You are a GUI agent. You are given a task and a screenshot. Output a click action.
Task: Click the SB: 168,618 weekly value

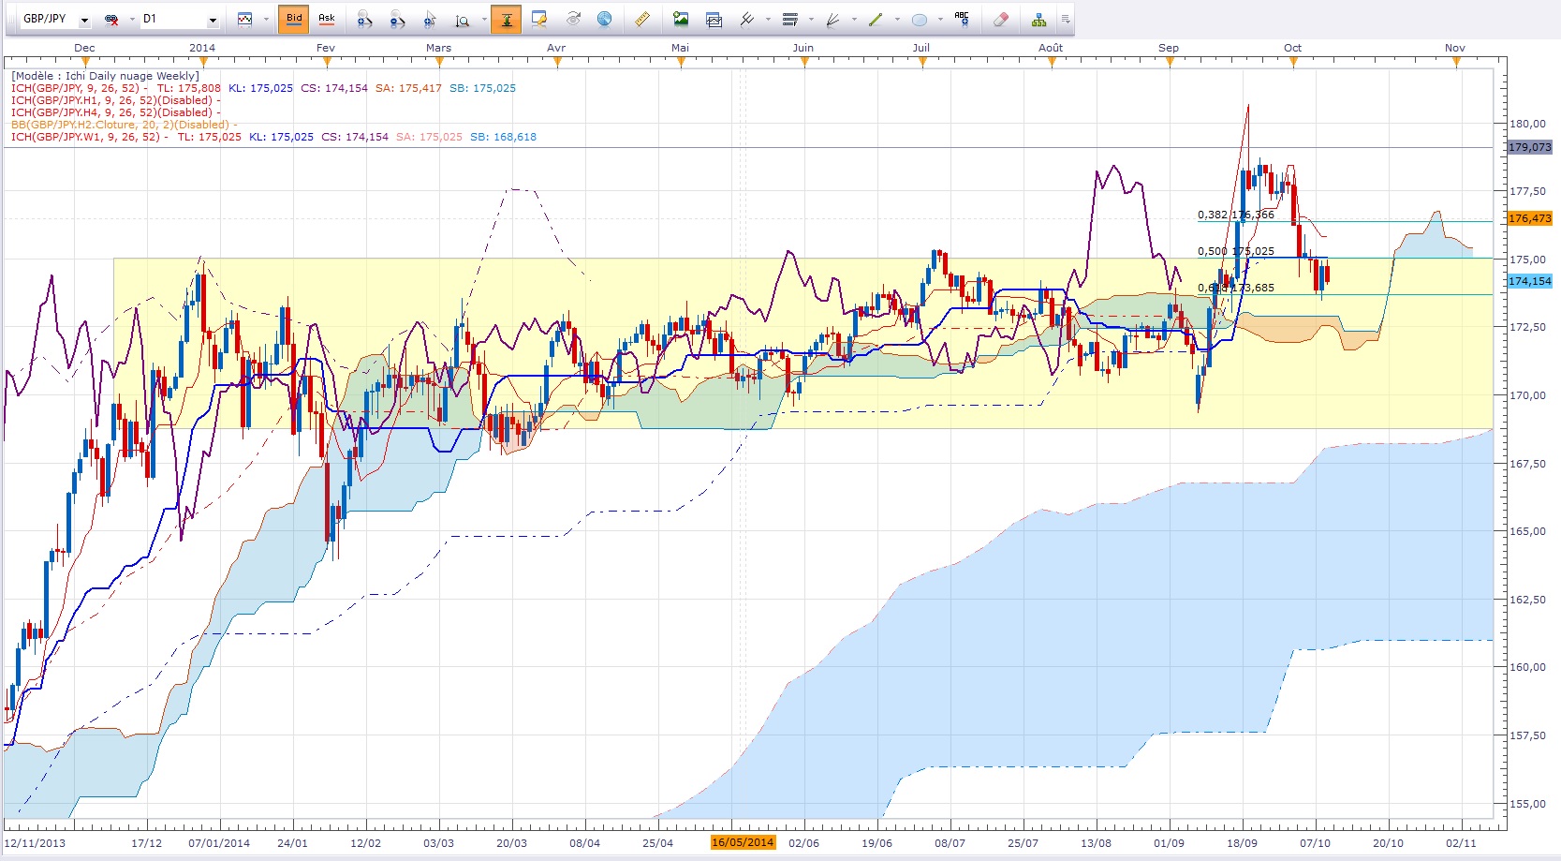[504, 137]
